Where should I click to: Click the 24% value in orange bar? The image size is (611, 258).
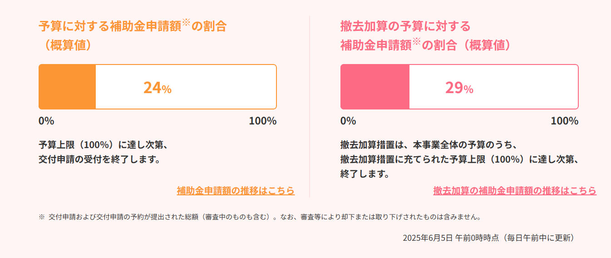point(157,88)
